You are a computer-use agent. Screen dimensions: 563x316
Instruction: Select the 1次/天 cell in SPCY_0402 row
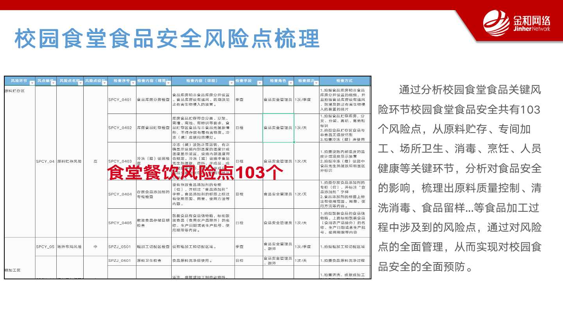pos(306,128)
